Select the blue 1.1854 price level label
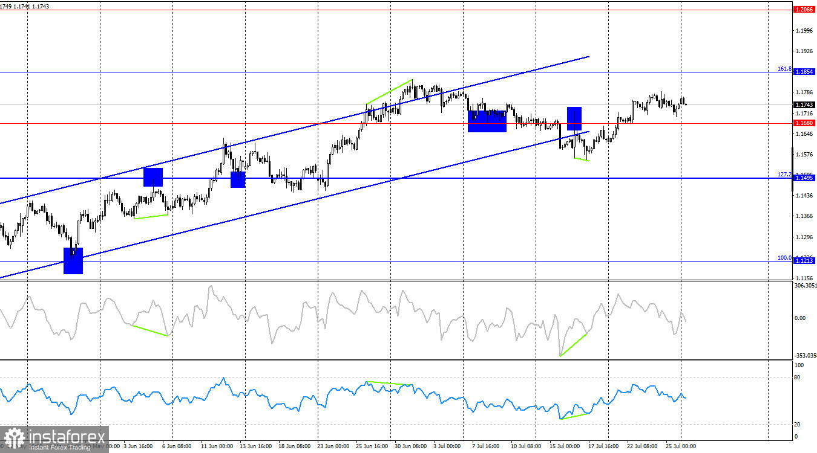Image resolution: width=817 pixels, height=453 pixels. (804, 72)
